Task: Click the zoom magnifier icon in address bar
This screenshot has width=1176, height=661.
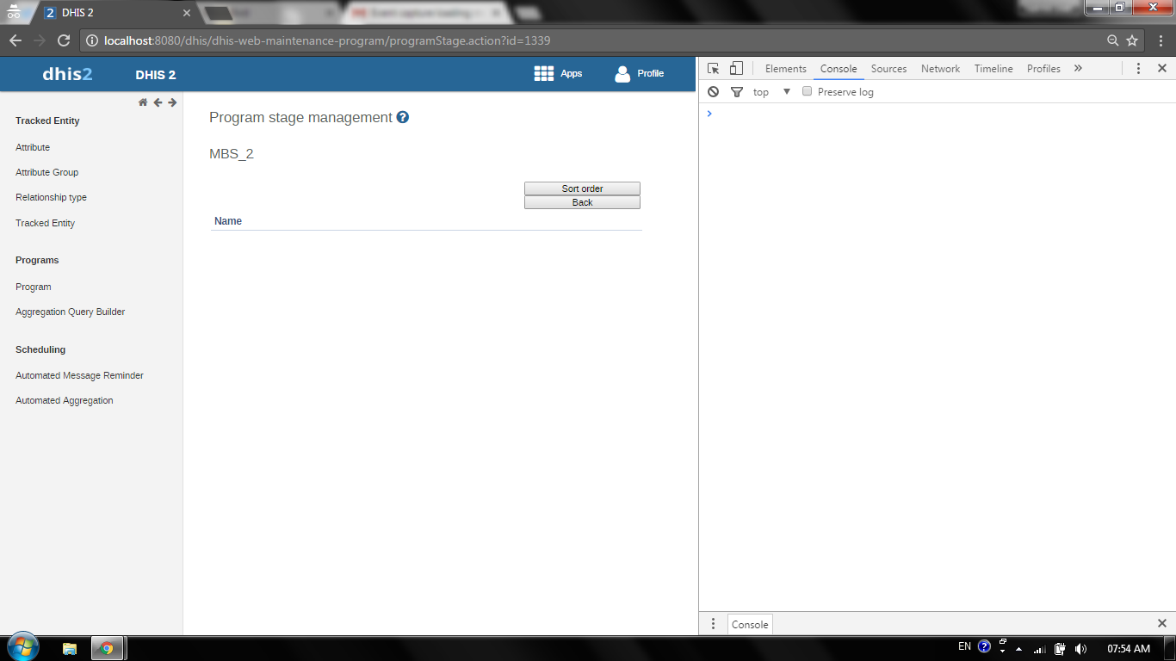Action: pos(1113,40)
